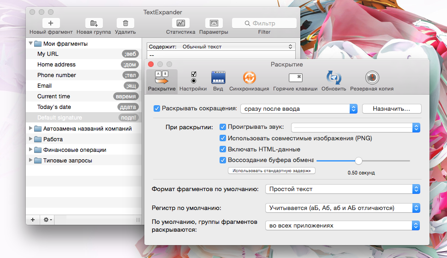447x258 pixels.
Task: Click the Назначить… button
Action: click(x=392, y=108)
